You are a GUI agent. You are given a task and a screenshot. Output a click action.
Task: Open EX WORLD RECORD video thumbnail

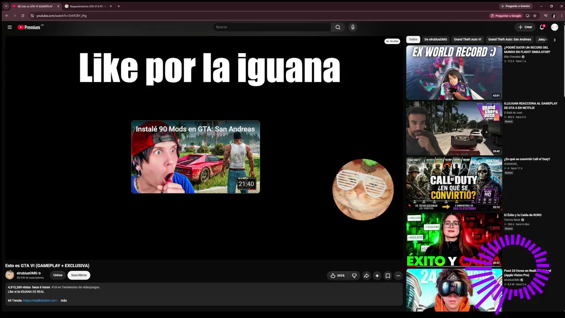click(454, 72)
